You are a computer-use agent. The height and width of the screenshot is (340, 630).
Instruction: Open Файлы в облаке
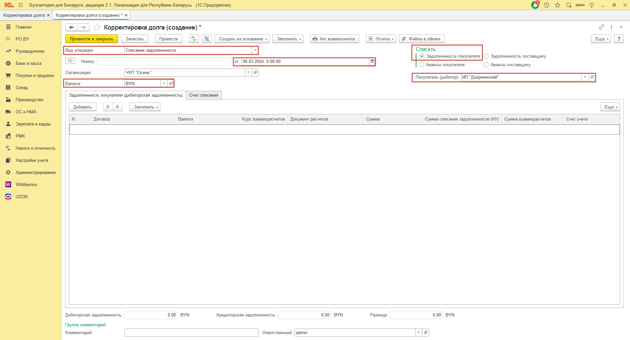click(422, 39)
